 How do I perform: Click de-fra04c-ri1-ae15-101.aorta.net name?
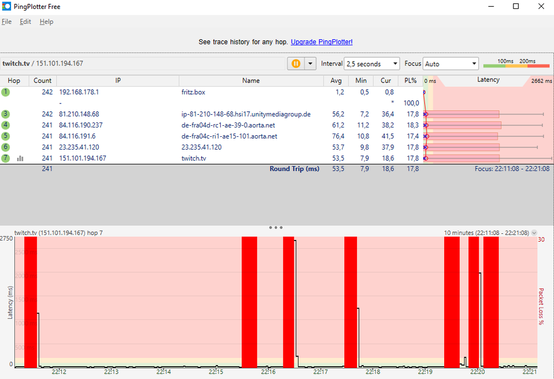click(229, 136)
